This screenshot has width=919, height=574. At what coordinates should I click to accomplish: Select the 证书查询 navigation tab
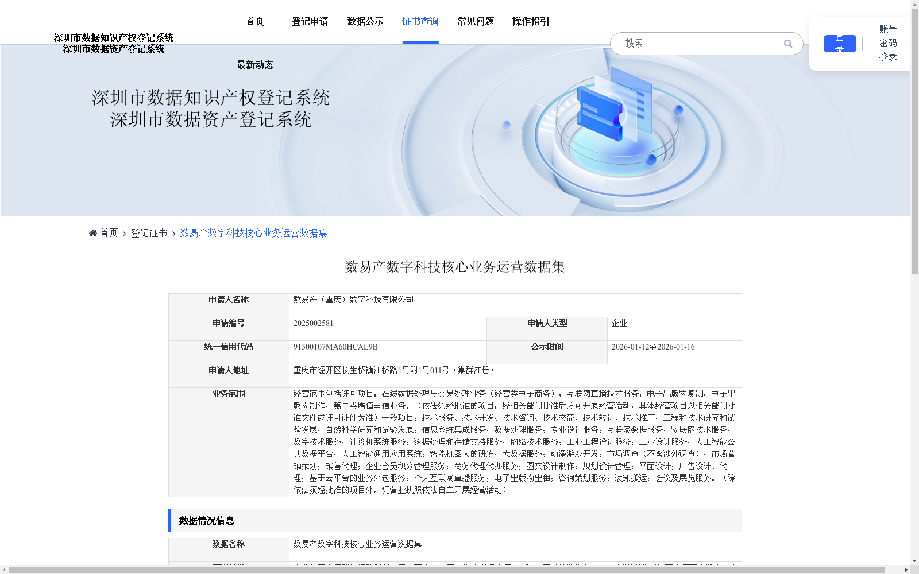tap(420, 21)
